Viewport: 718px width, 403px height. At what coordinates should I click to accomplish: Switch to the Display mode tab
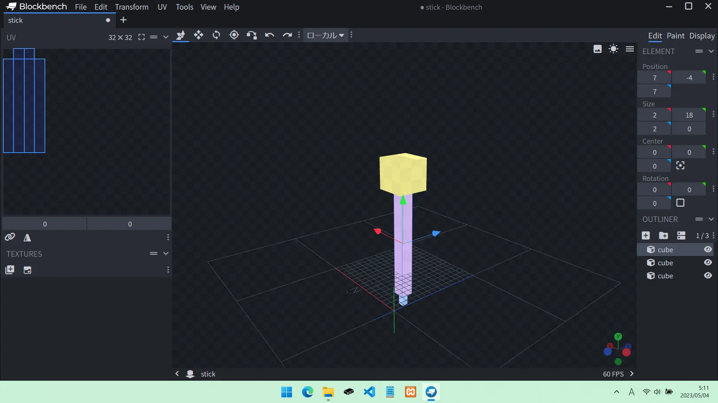click(x=702, y=36)
